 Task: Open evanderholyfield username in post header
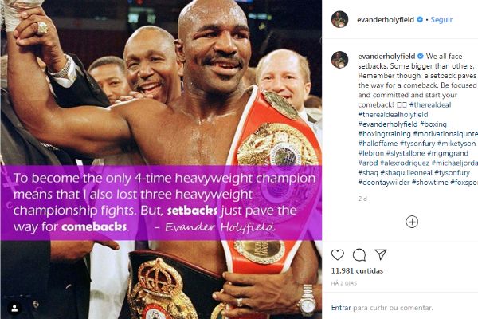pyautogui.click(x=386, y=20)
